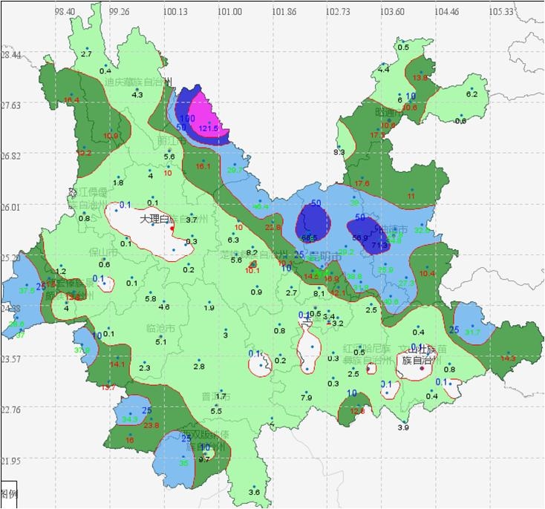Image resolution: width=545 pixels, height=509 pixels.
Task: Select the 13.8 station value in the northeast
Action: (x=421, y=78)
